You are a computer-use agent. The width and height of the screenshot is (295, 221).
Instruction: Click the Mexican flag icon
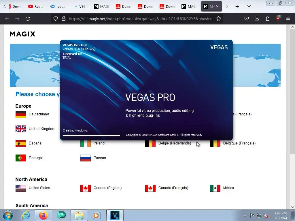215,188
